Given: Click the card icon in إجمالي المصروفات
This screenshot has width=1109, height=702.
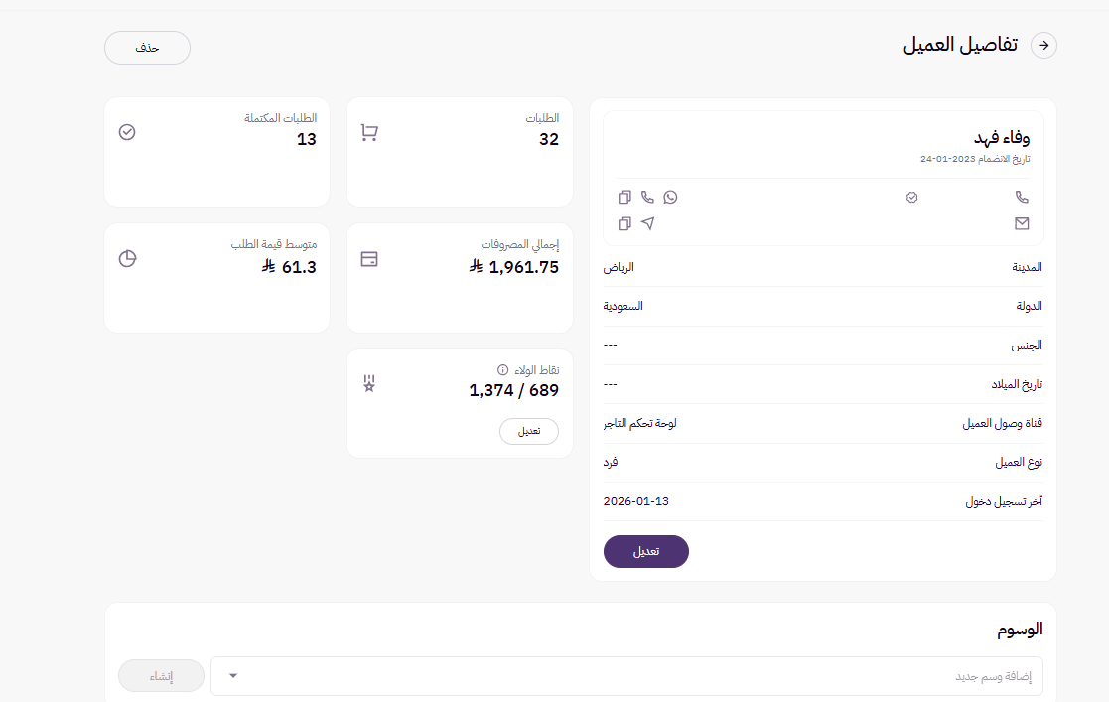Looking at the screenshot, I should click(369, 259).
